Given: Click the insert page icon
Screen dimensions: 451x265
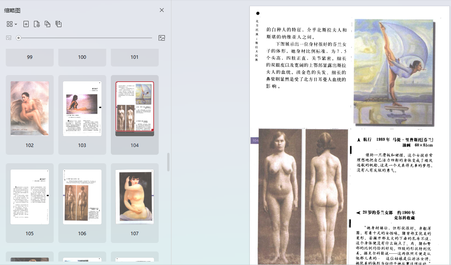Looking at the screenshot, I should click(x=26, y=24).
